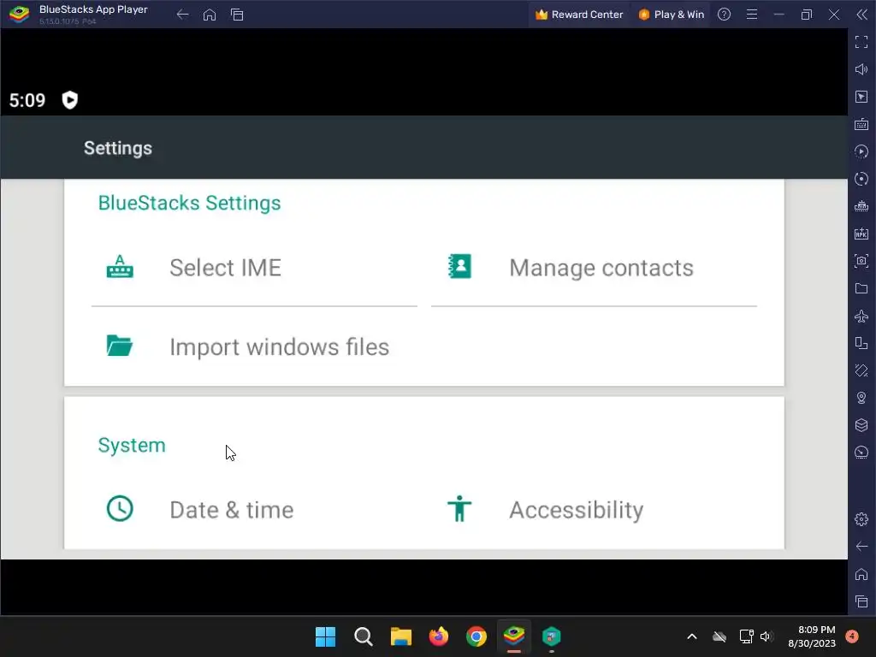876x657 pixels.
Task: Open File Explorer from taskbar
Action: pyautogui.click(x=401, y=636)
